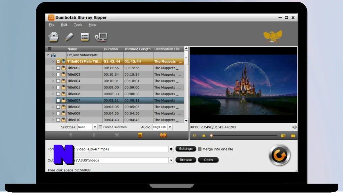Click the Duration column header

click(x=111, y=49)
